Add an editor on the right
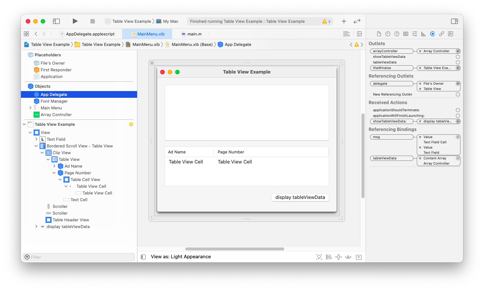The image size is (484, 290). coord(359,34)
